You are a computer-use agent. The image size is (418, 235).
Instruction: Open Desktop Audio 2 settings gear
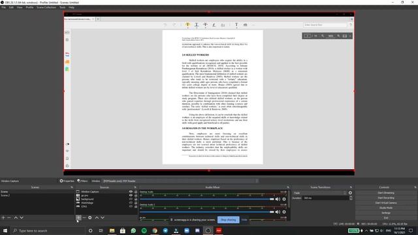click(x=284, y=211)
